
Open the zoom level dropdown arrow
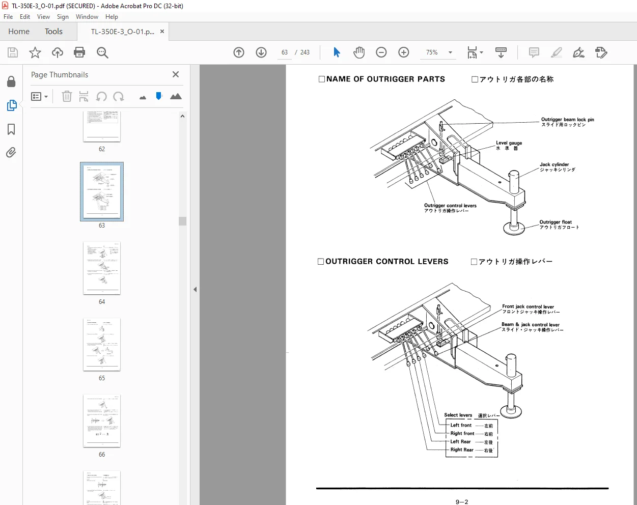coord(450,52)
